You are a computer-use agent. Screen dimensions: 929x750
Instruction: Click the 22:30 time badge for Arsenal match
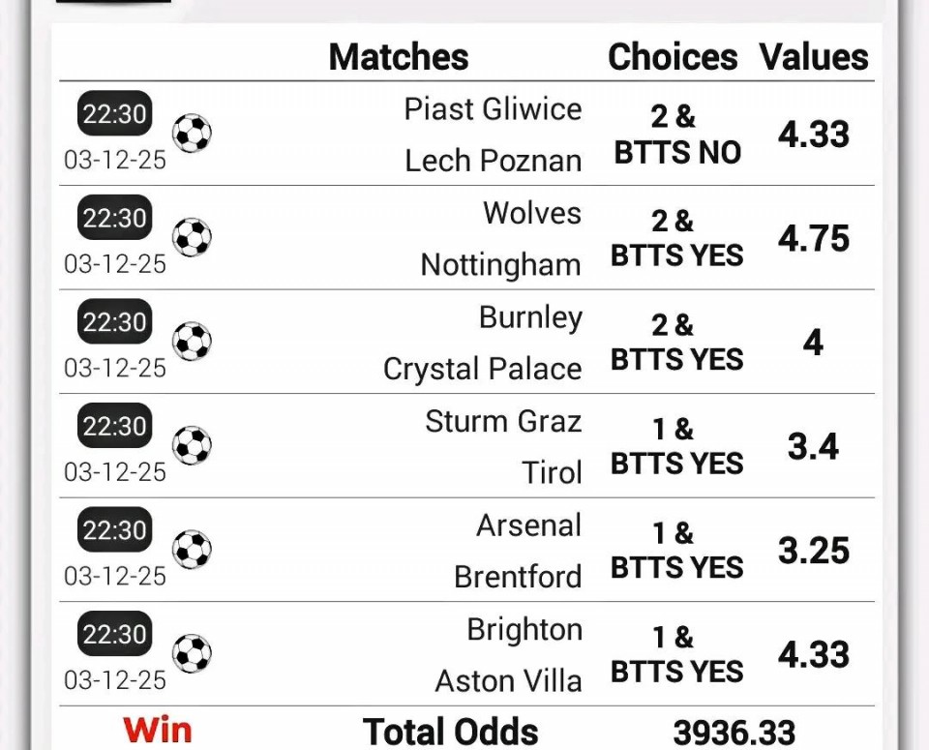pos(115,530)
